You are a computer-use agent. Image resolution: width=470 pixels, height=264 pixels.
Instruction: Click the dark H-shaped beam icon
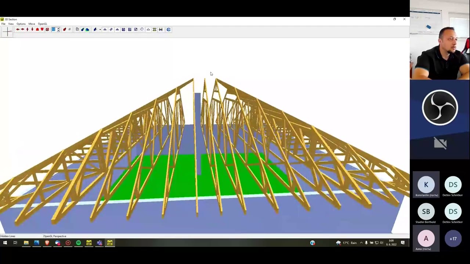coord(160,29)
